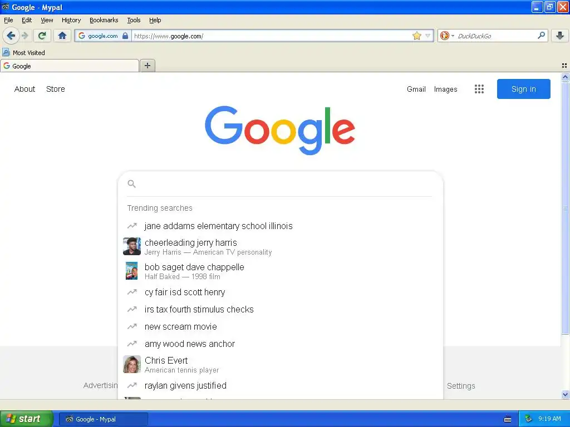Open the Google apps grid icon
This screenshot has width=570, height=427.
479,89
